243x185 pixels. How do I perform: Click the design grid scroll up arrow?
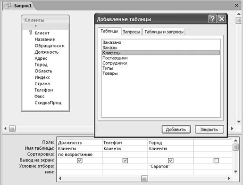tap(235, 140)
